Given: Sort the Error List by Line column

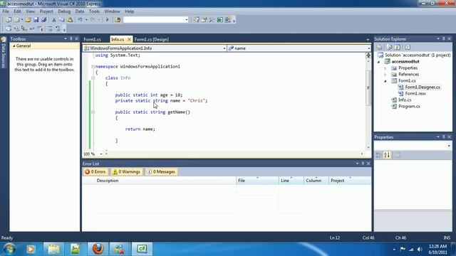Looking at the screenshot, I should click(291, 181).
